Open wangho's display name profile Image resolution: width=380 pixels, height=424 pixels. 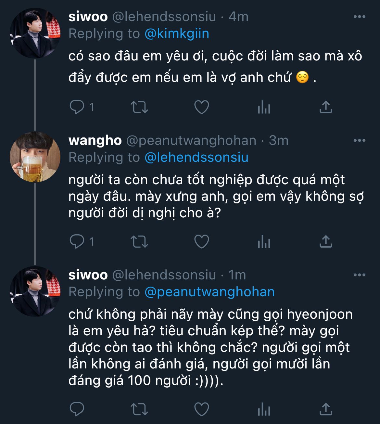95,141
